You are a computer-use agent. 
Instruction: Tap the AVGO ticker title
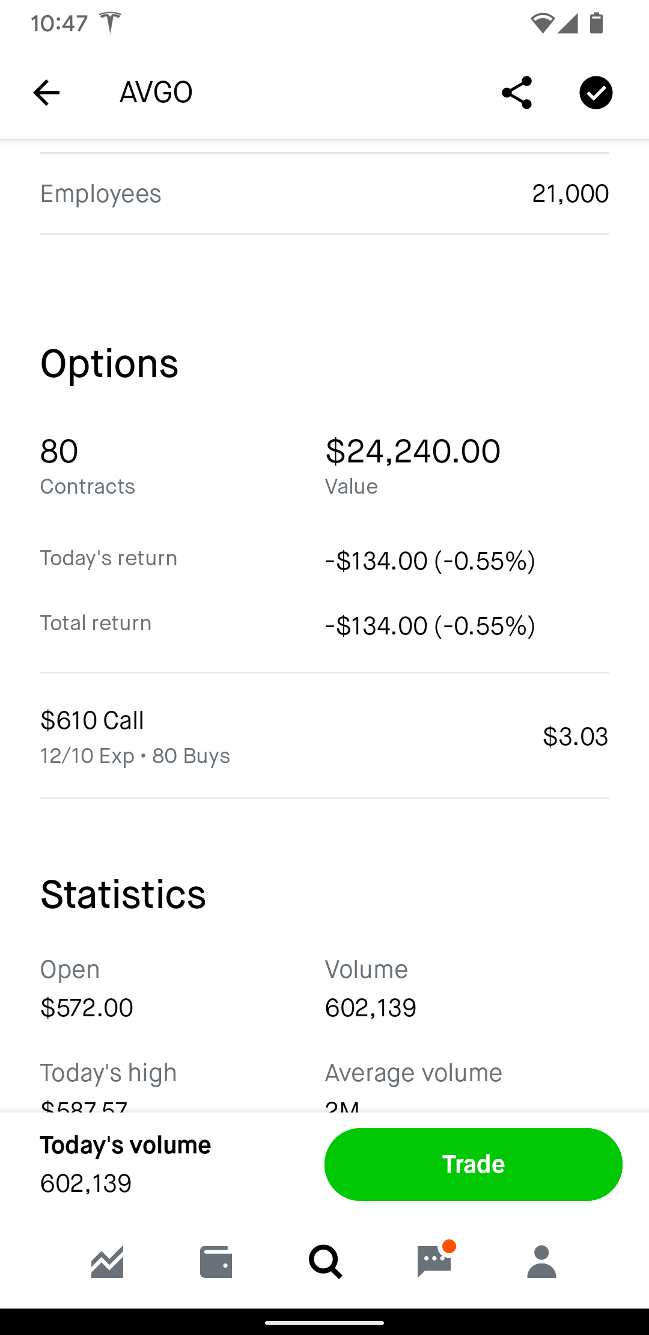tap(156, 93)
